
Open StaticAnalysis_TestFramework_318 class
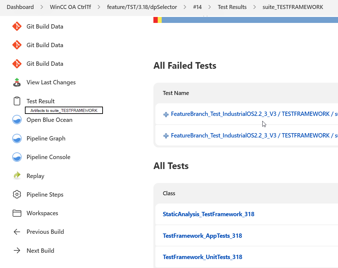click(x=209, y=214)
